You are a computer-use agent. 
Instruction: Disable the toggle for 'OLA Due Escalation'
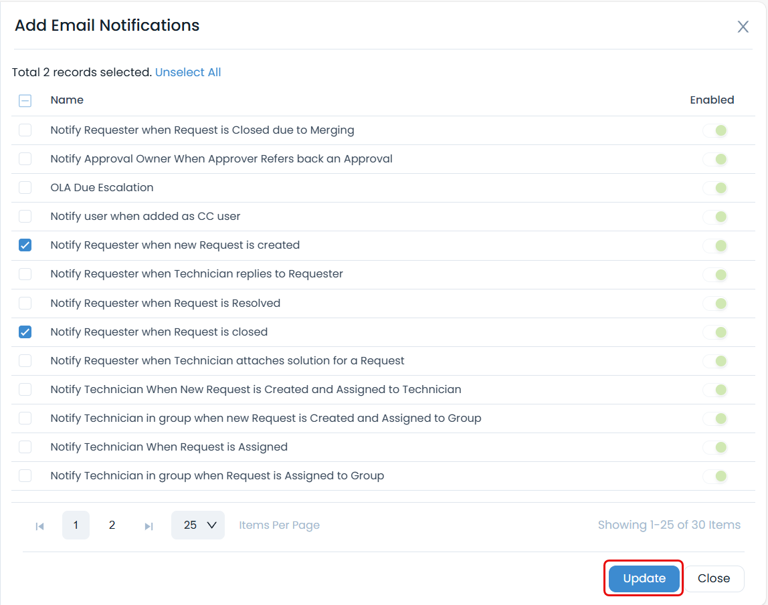tap(716, 188)
